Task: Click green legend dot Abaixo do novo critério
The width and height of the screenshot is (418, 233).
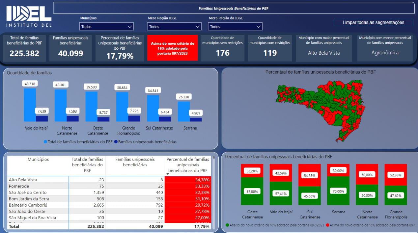Action: 227,225
